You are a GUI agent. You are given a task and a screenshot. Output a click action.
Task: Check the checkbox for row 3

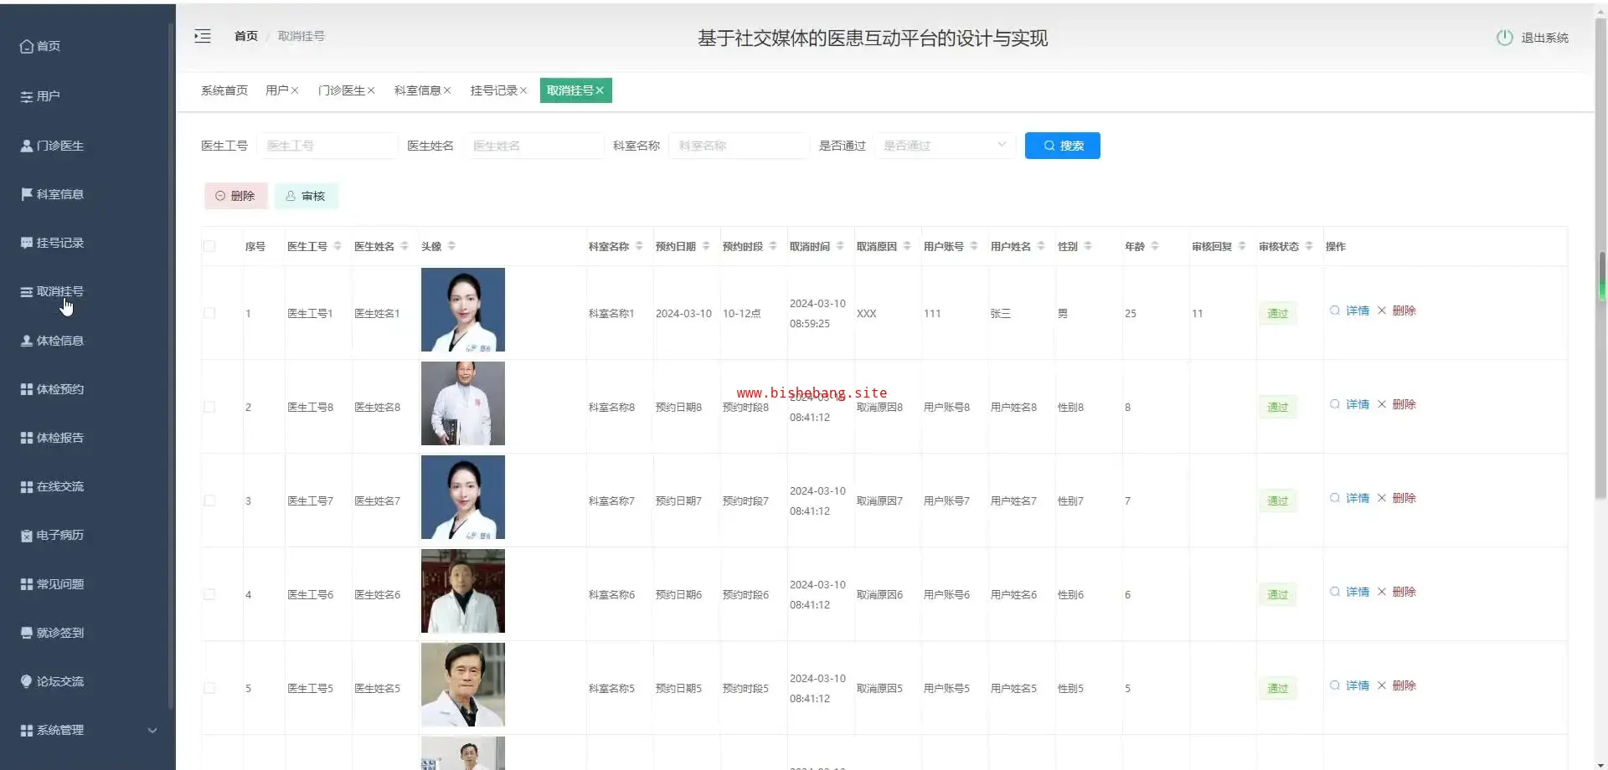coord(209,501)
